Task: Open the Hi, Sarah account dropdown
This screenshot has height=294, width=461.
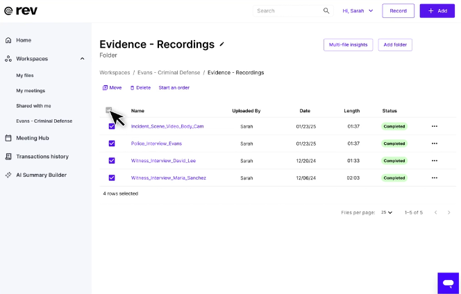Action: (358, 11)
